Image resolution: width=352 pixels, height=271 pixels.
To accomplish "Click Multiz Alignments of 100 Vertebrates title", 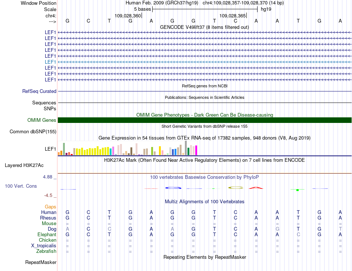I will pyautogui.click(x=205, y=202).
